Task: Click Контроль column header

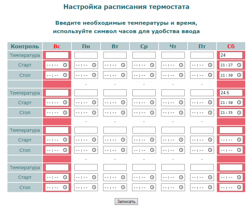Action: pos(25,46)
